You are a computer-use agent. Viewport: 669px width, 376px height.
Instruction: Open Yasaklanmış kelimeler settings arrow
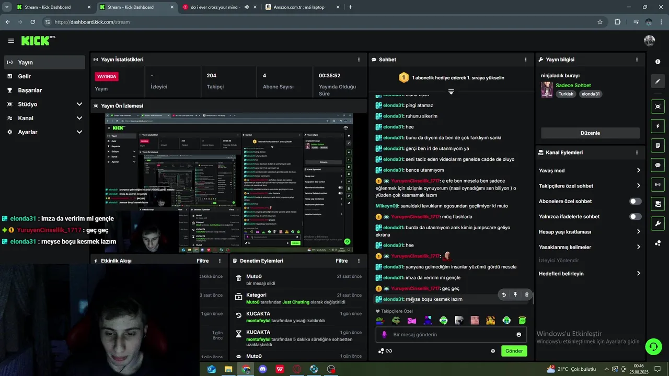click(638, 247)
